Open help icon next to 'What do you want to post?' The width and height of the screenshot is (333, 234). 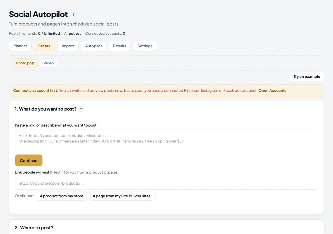[x=81, y=109]
